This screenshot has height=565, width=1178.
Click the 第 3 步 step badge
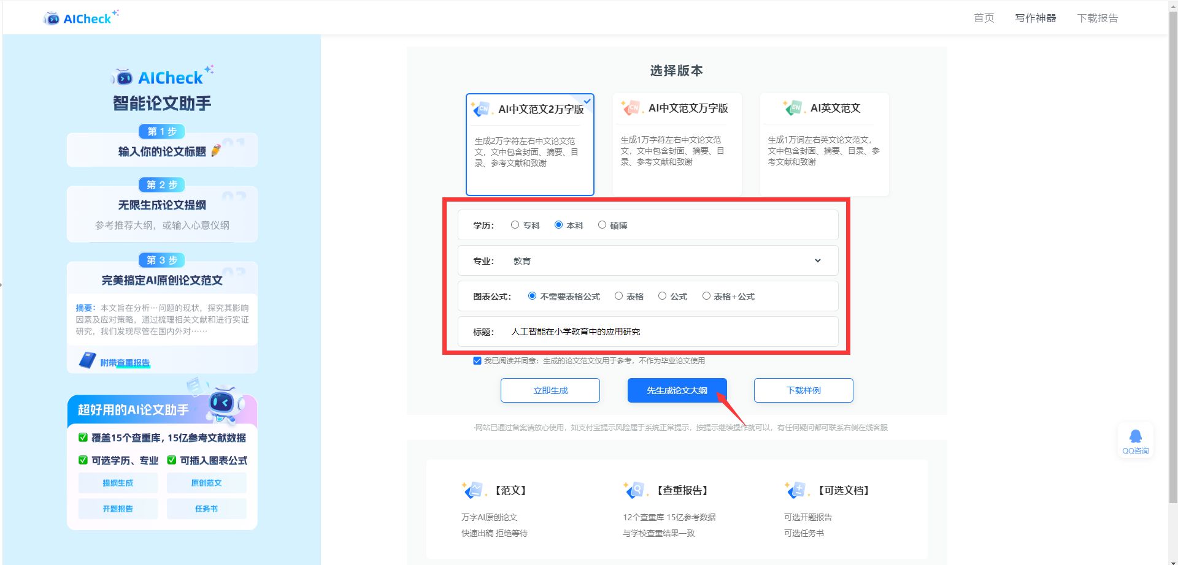pos(162,260)
